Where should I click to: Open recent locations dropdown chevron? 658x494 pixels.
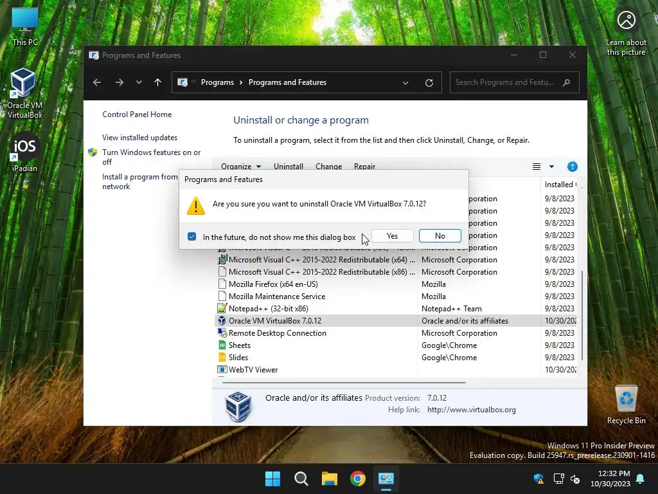(x=139, y=82)
